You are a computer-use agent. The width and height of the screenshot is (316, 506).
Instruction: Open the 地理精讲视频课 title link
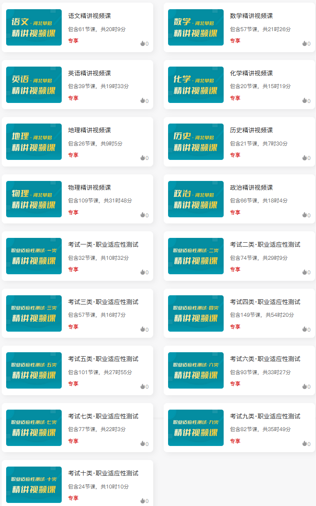(89, 130)
